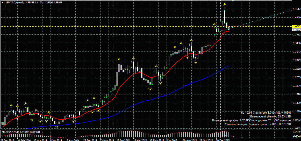Click the 'Стоимость одного пункта' line

coord(258,124)
